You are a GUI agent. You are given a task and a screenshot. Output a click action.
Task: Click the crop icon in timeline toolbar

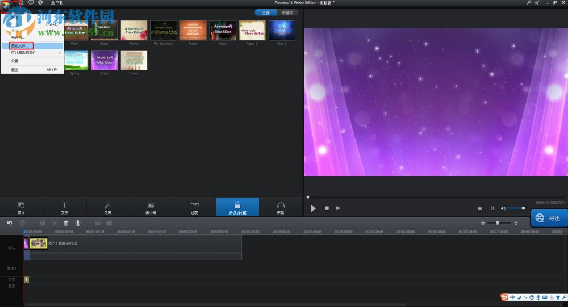coord(98,223)
